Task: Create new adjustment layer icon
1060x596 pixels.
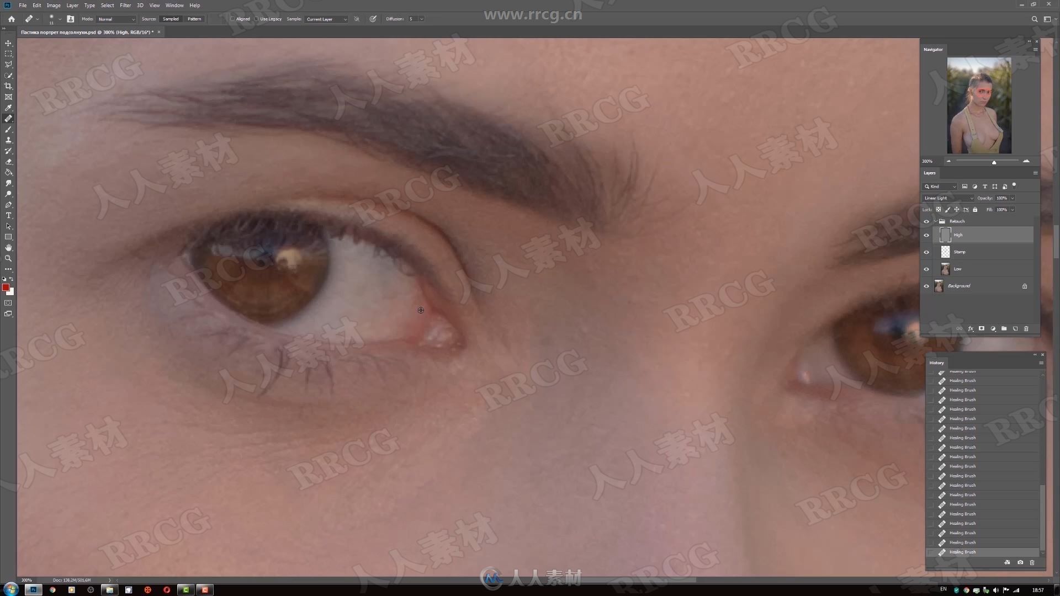Action: tap(993, 329)
